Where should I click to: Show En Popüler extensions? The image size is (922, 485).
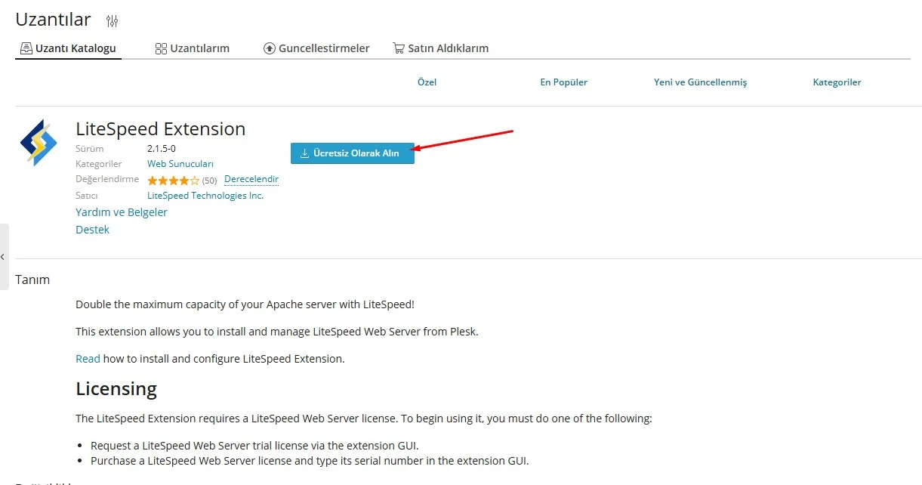click(x=563, y=82)
